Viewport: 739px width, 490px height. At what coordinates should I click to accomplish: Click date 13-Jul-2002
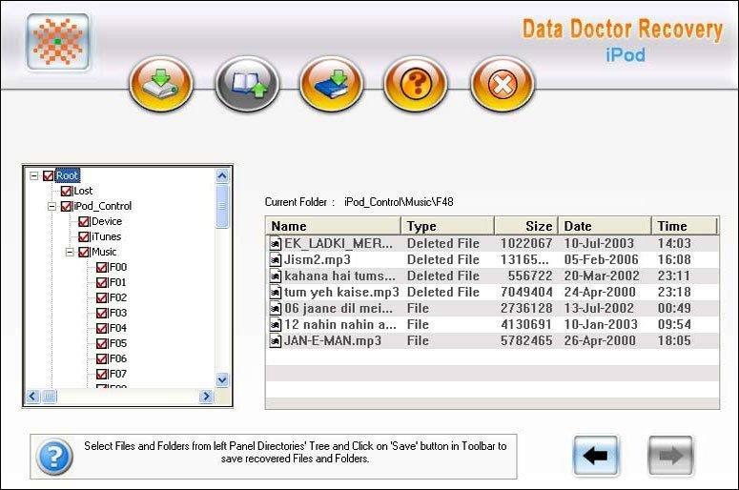coord(599,309)
